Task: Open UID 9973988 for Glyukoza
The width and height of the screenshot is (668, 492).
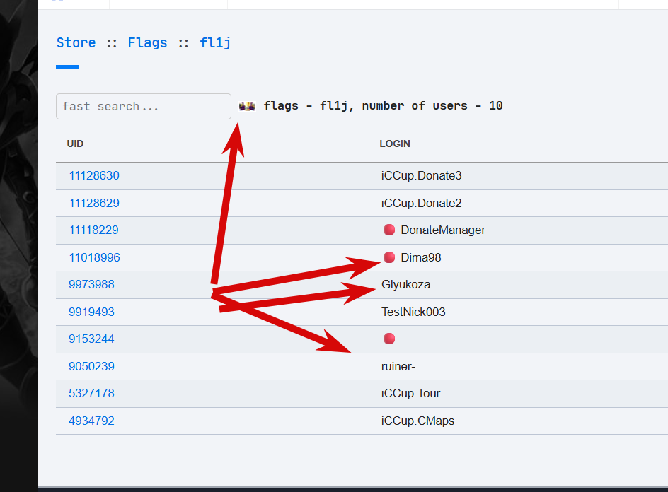Action: point(91,284)
